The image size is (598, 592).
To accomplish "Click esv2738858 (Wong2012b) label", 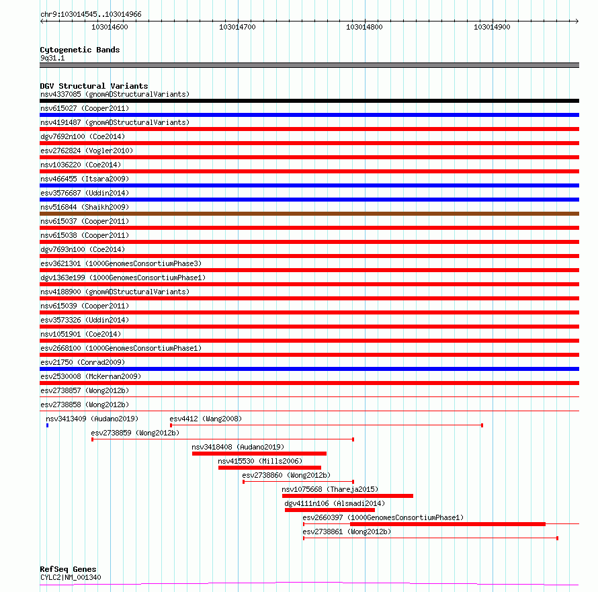I will click(x=85, y=405).
